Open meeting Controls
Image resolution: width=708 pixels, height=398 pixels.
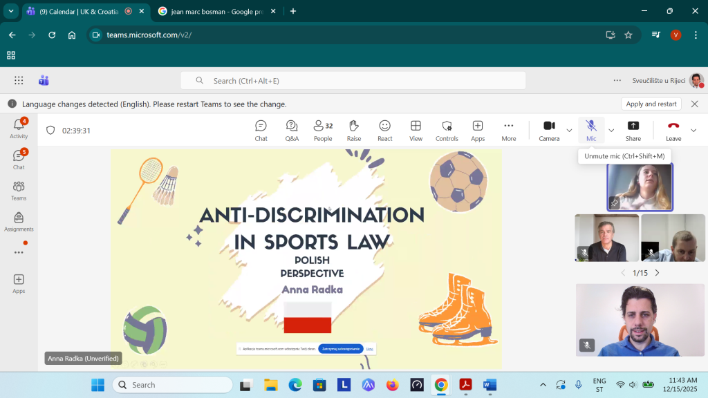click(x=447, y=129)
